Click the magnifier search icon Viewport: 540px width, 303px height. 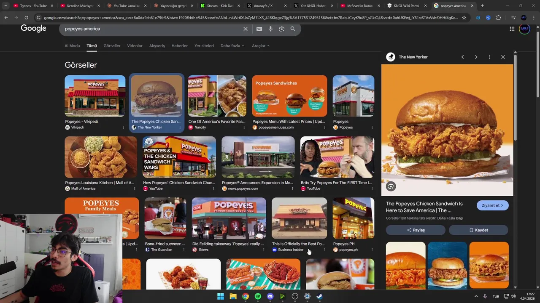coord(293,29)
